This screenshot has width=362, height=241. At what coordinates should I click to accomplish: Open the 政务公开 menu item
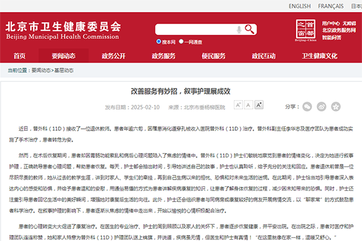point(113,56)
